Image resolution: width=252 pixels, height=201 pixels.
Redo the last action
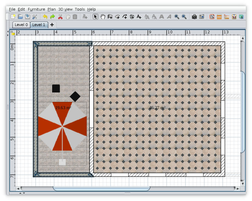point(52,17)
